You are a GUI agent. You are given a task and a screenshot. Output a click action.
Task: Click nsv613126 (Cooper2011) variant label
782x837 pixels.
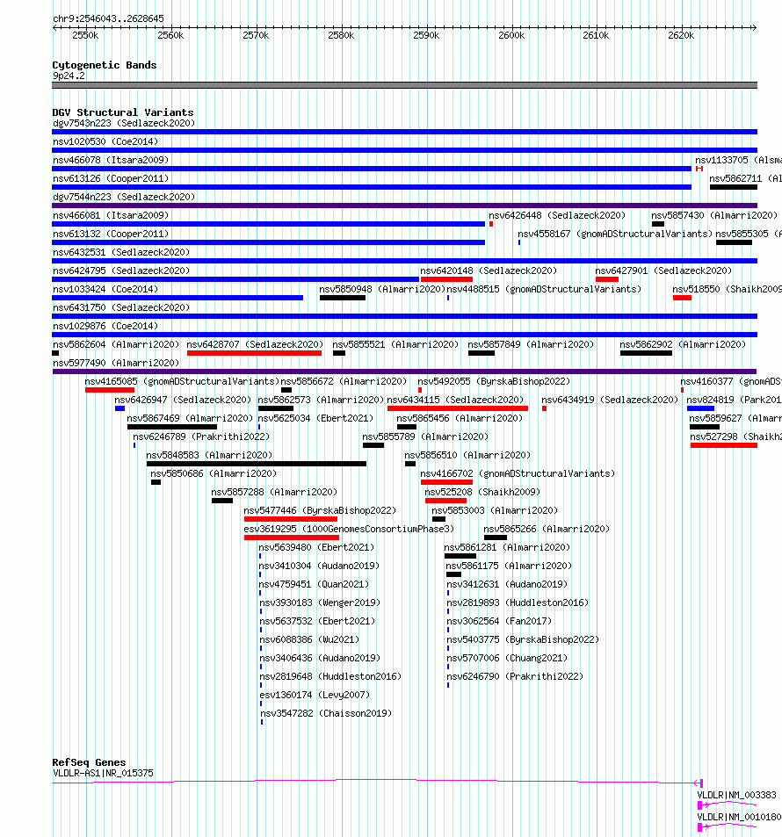[111, 178]
